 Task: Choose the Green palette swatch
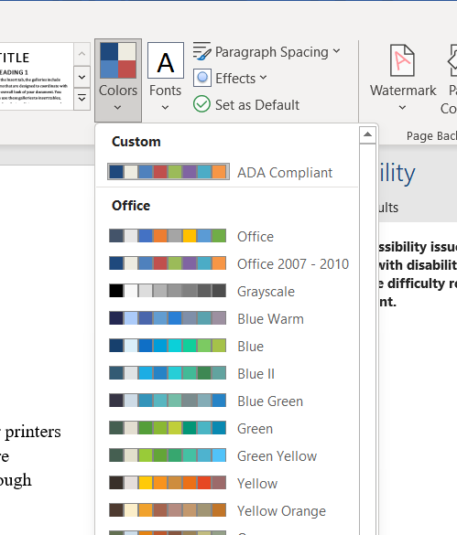[x=168, y=428]
